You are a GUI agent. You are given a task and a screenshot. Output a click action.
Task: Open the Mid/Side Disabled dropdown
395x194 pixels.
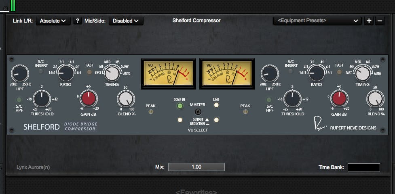click(126, 21)
